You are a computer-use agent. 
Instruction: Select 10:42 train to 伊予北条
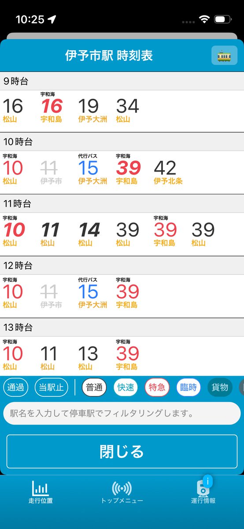(168, 172)
